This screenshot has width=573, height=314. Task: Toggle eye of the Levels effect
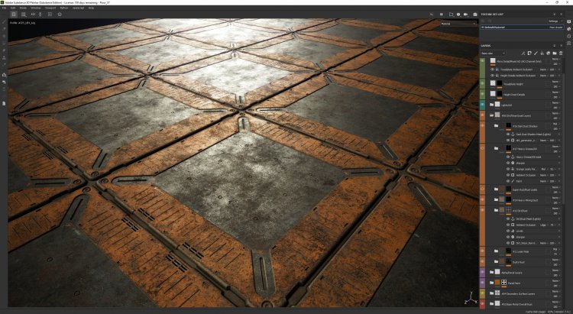pos(508,231)
